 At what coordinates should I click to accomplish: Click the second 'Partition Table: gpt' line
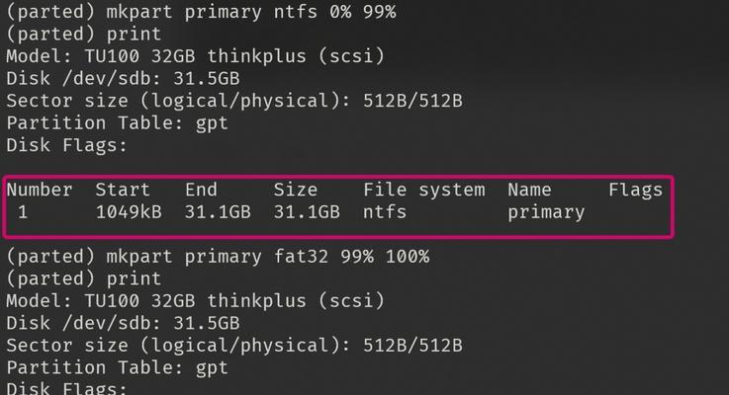coord(117,367)
